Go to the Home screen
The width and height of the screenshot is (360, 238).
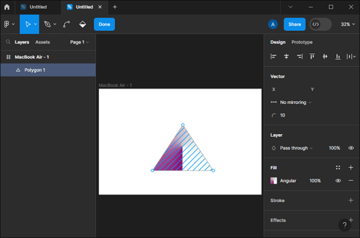(7, 7)
